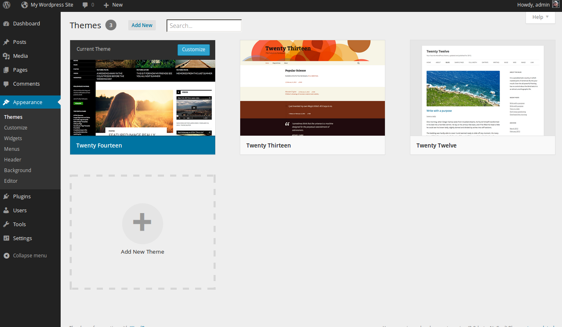Click the admin avatar picture
The image size is (562, 327).
click(555, 5)
